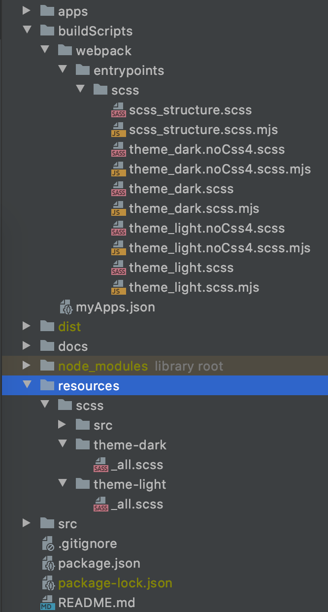This screenshot has width=328, height=612.
Task: Select .gitignore file name
Action: pyautogui.click(x=88, y=544)
